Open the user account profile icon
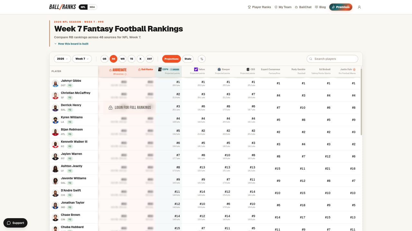412x231 pixels. click(359, 7)
